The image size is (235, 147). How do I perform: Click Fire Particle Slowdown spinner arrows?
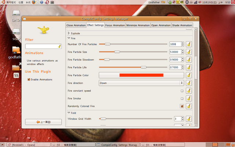coord(182,60)
